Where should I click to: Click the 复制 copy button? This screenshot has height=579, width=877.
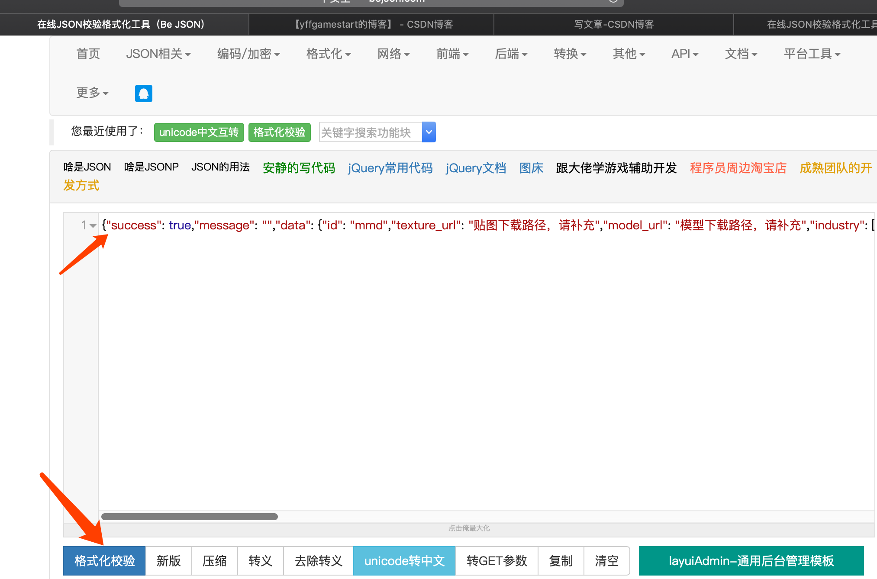tap(561, 561)
